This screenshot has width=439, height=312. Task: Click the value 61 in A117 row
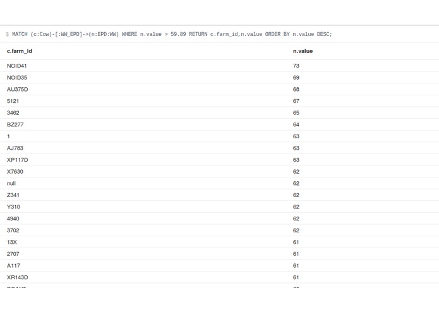click(x=296, y=265)
